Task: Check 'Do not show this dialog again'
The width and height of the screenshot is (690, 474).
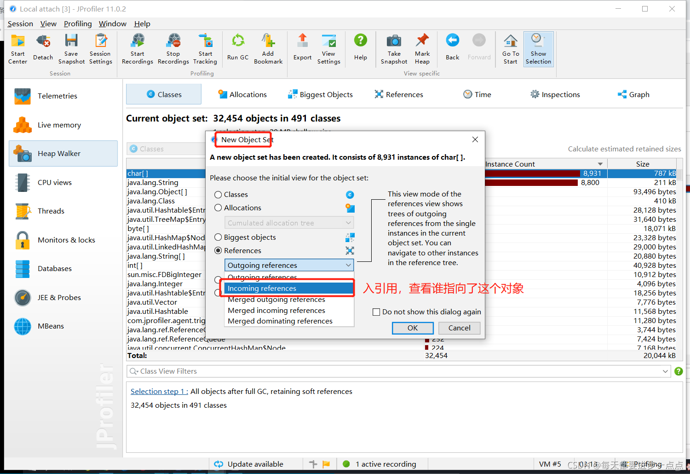Action: pos(376,312)
